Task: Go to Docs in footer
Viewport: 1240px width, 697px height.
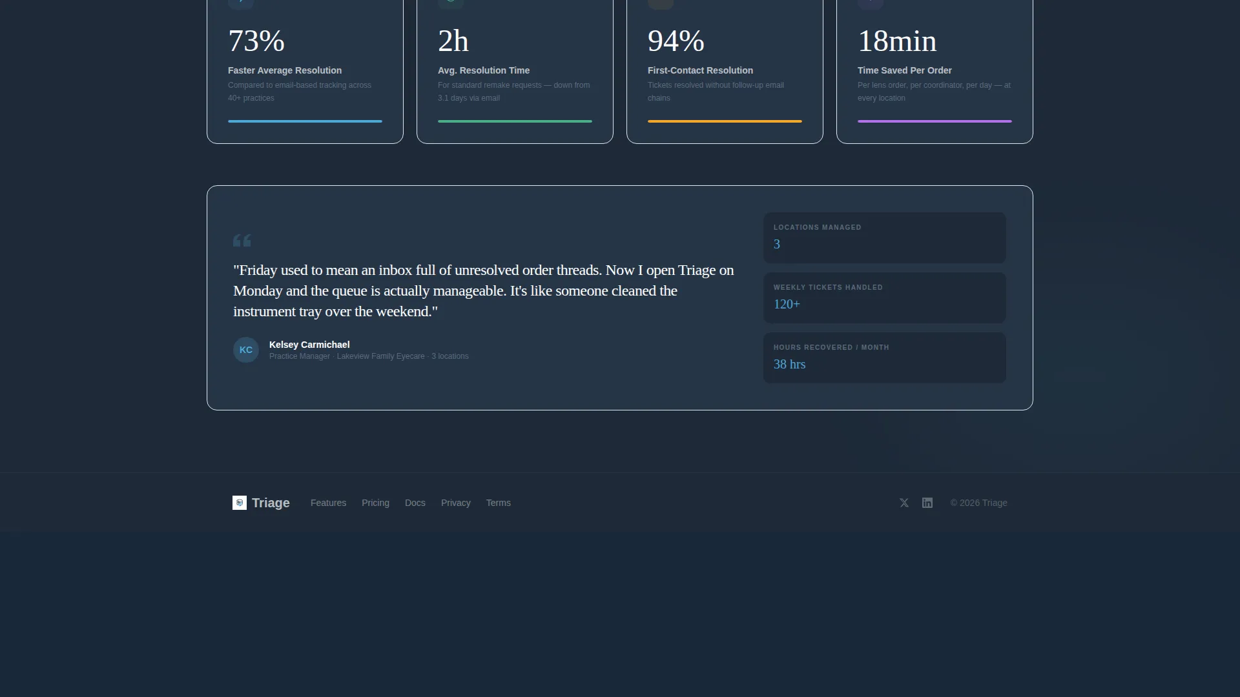Action: click(415, 503)
